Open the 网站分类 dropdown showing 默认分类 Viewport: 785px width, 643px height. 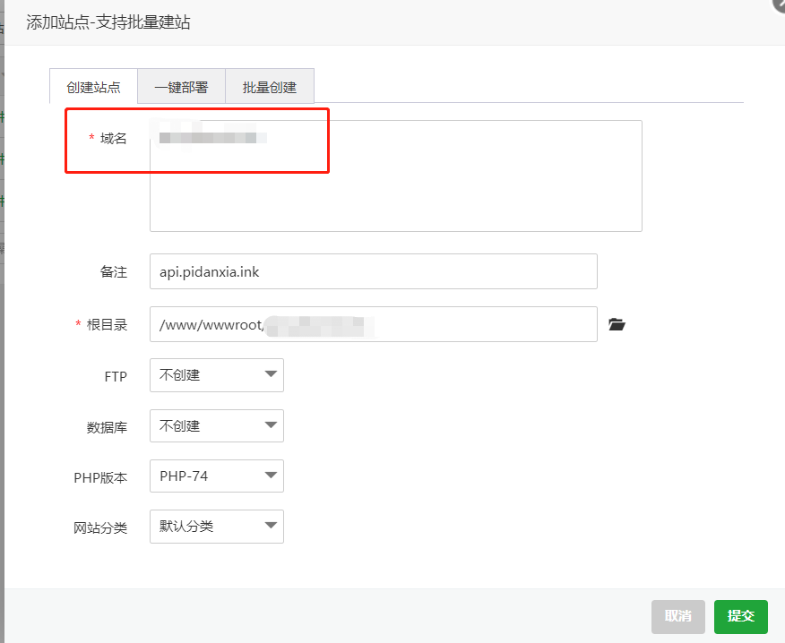[217, 527]
